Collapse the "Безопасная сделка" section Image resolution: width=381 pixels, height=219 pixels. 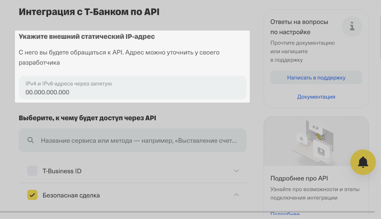click(x=236, y=195)
